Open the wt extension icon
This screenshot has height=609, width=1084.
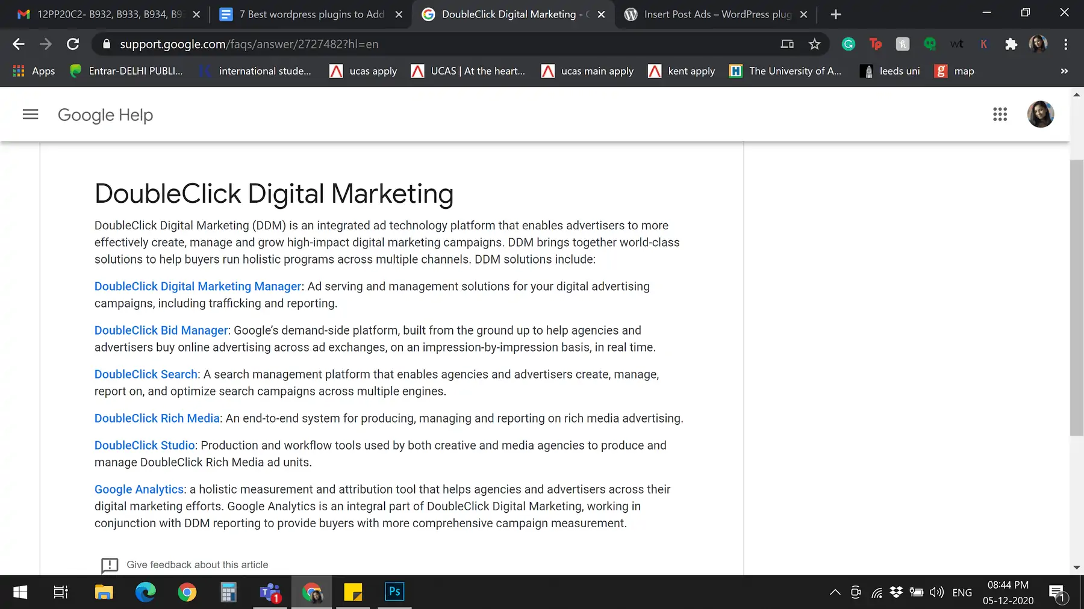pos(956,44)
